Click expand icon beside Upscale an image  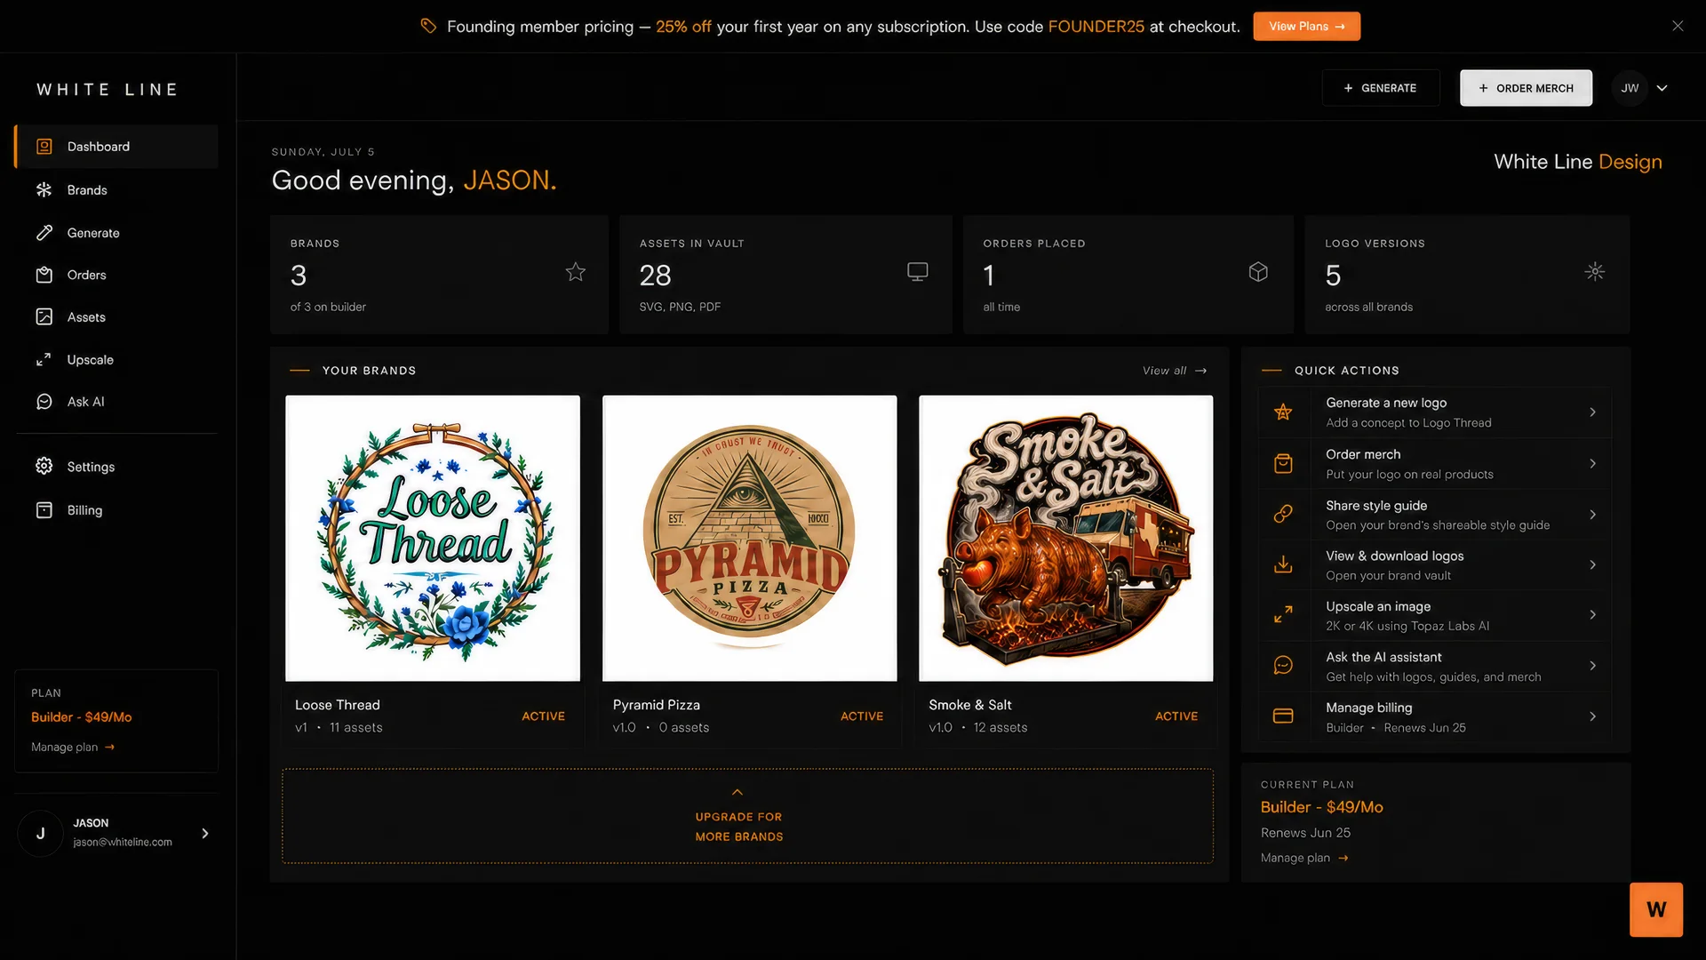1283,614
